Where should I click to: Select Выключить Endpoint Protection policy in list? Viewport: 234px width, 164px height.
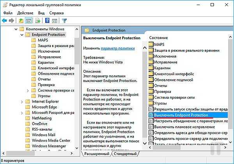click(188, 115)
